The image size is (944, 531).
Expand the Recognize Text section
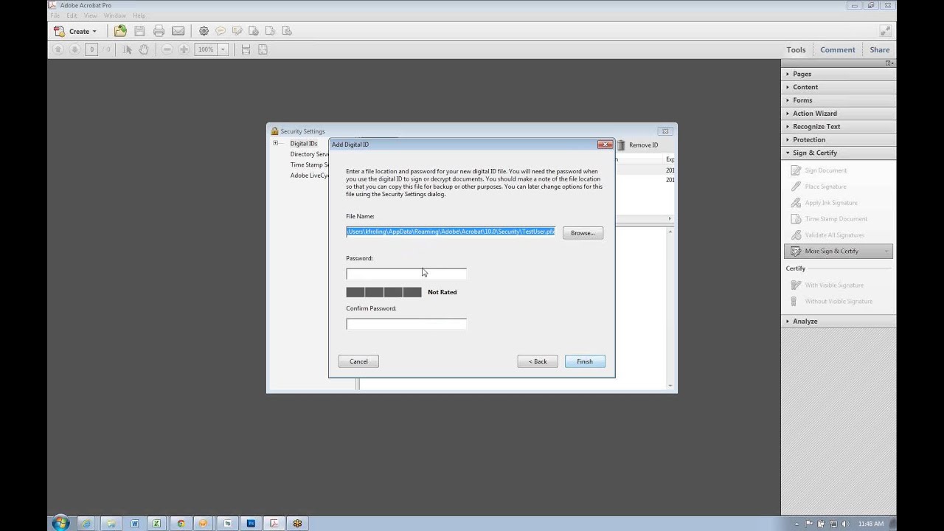(x=837, y=126)
